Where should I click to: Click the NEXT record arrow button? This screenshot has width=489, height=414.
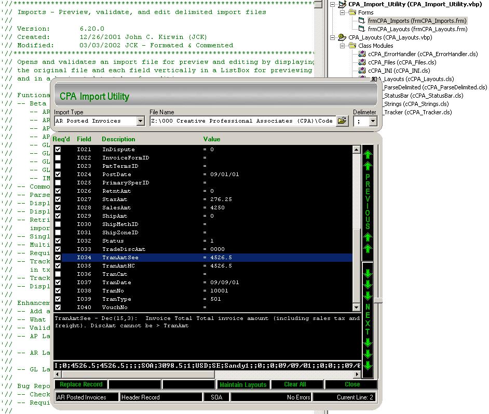point(368,318)
